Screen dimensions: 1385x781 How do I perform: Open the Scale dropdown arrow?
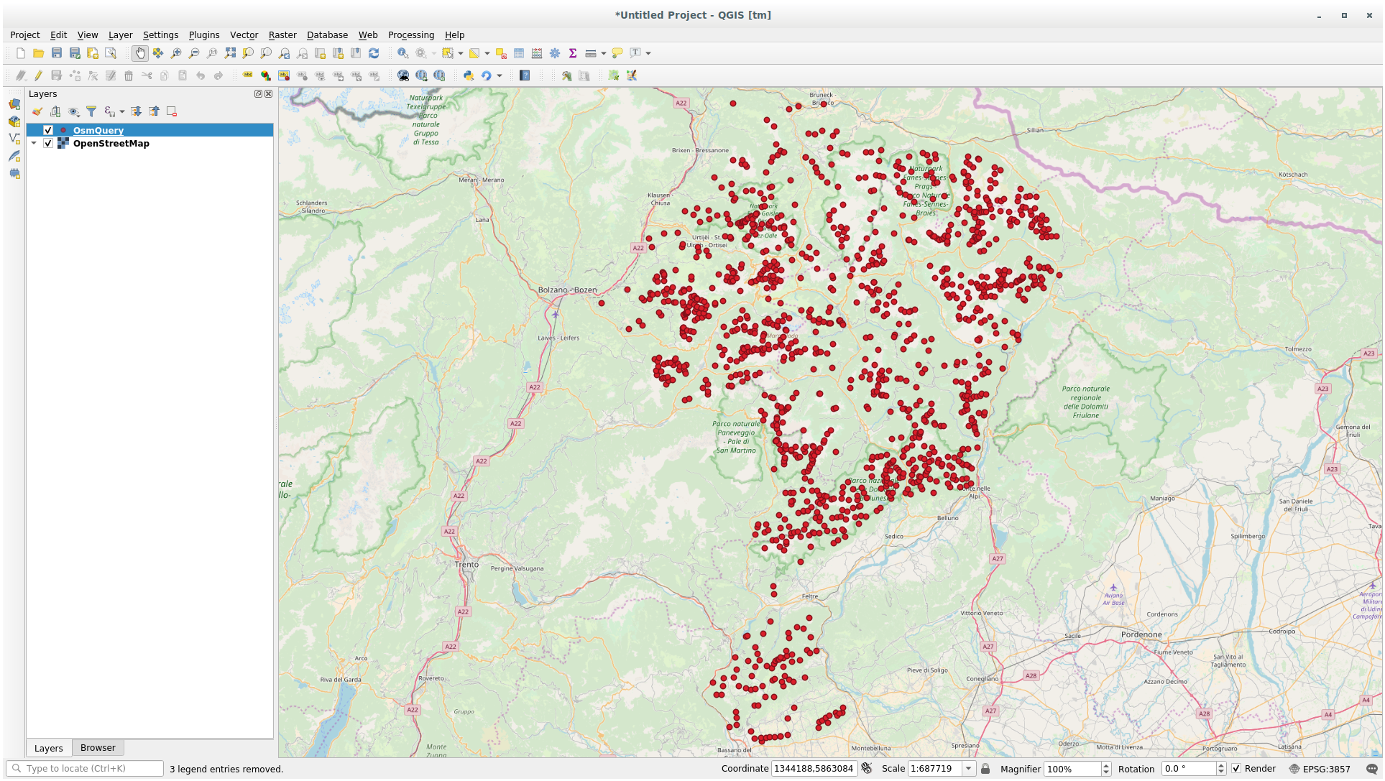[x=968, y=769]
